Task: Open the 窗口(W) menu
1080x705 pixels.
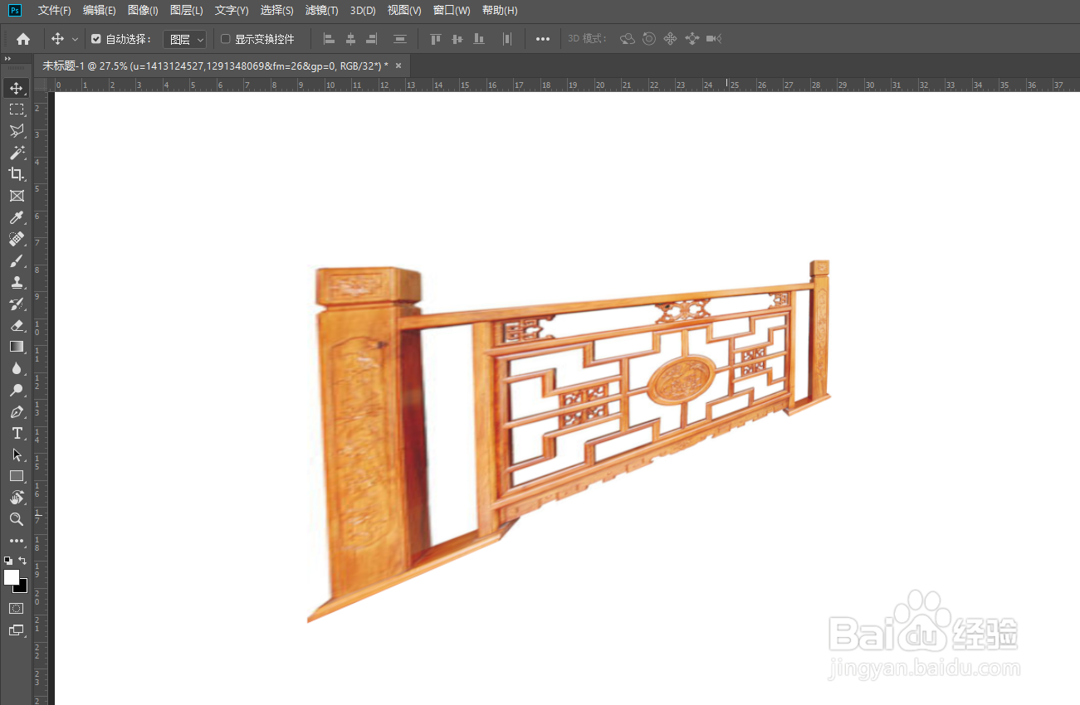Action: (452, 11)
